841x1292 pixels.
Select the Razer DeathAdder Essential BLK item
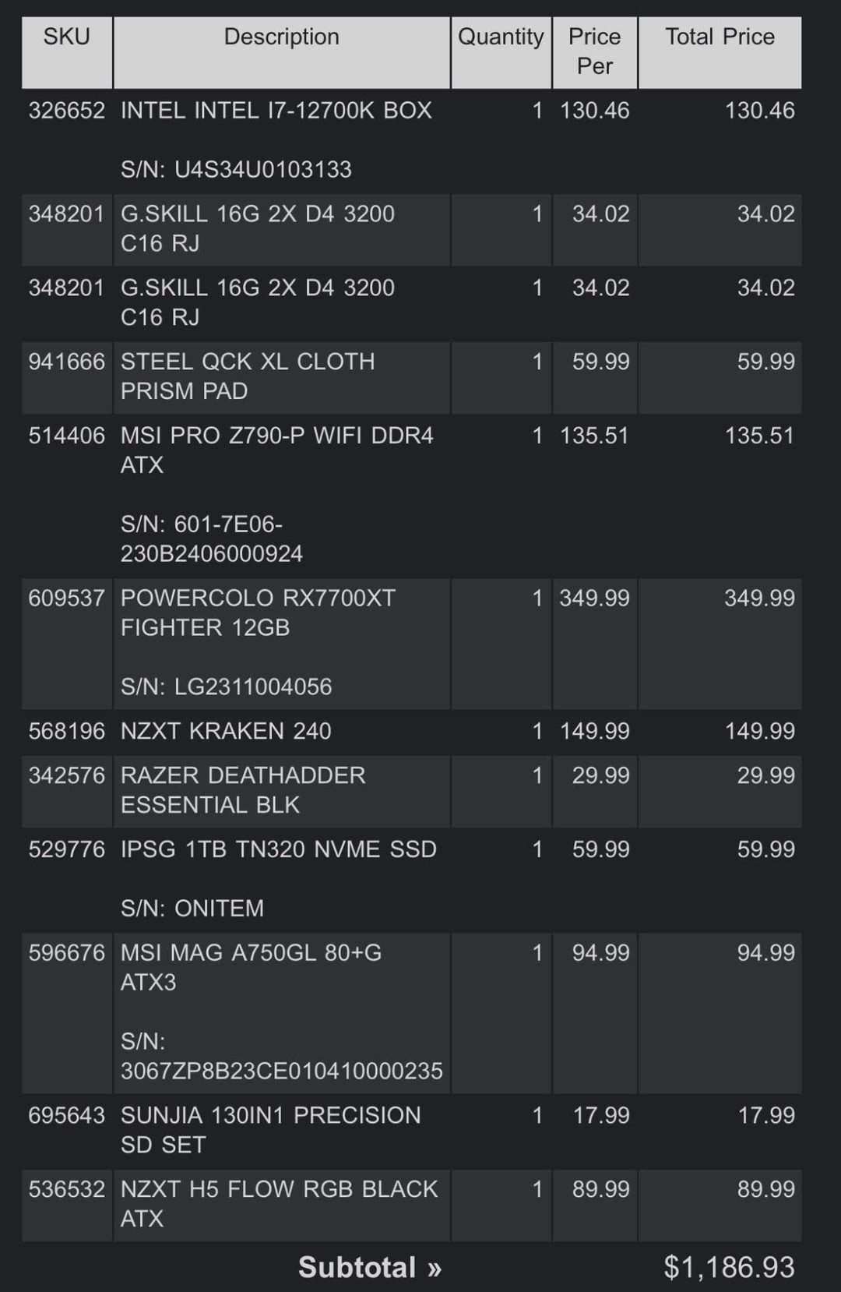(243, 790)
